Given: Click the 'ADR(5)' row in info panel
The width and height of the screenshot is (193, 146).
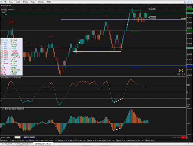Looking at the screenshot, I should (11, 74).
